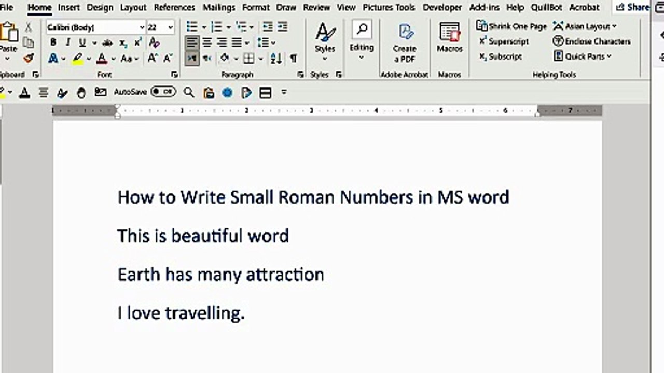
Task: Apply the red font color
Action: tap(102, 59)
